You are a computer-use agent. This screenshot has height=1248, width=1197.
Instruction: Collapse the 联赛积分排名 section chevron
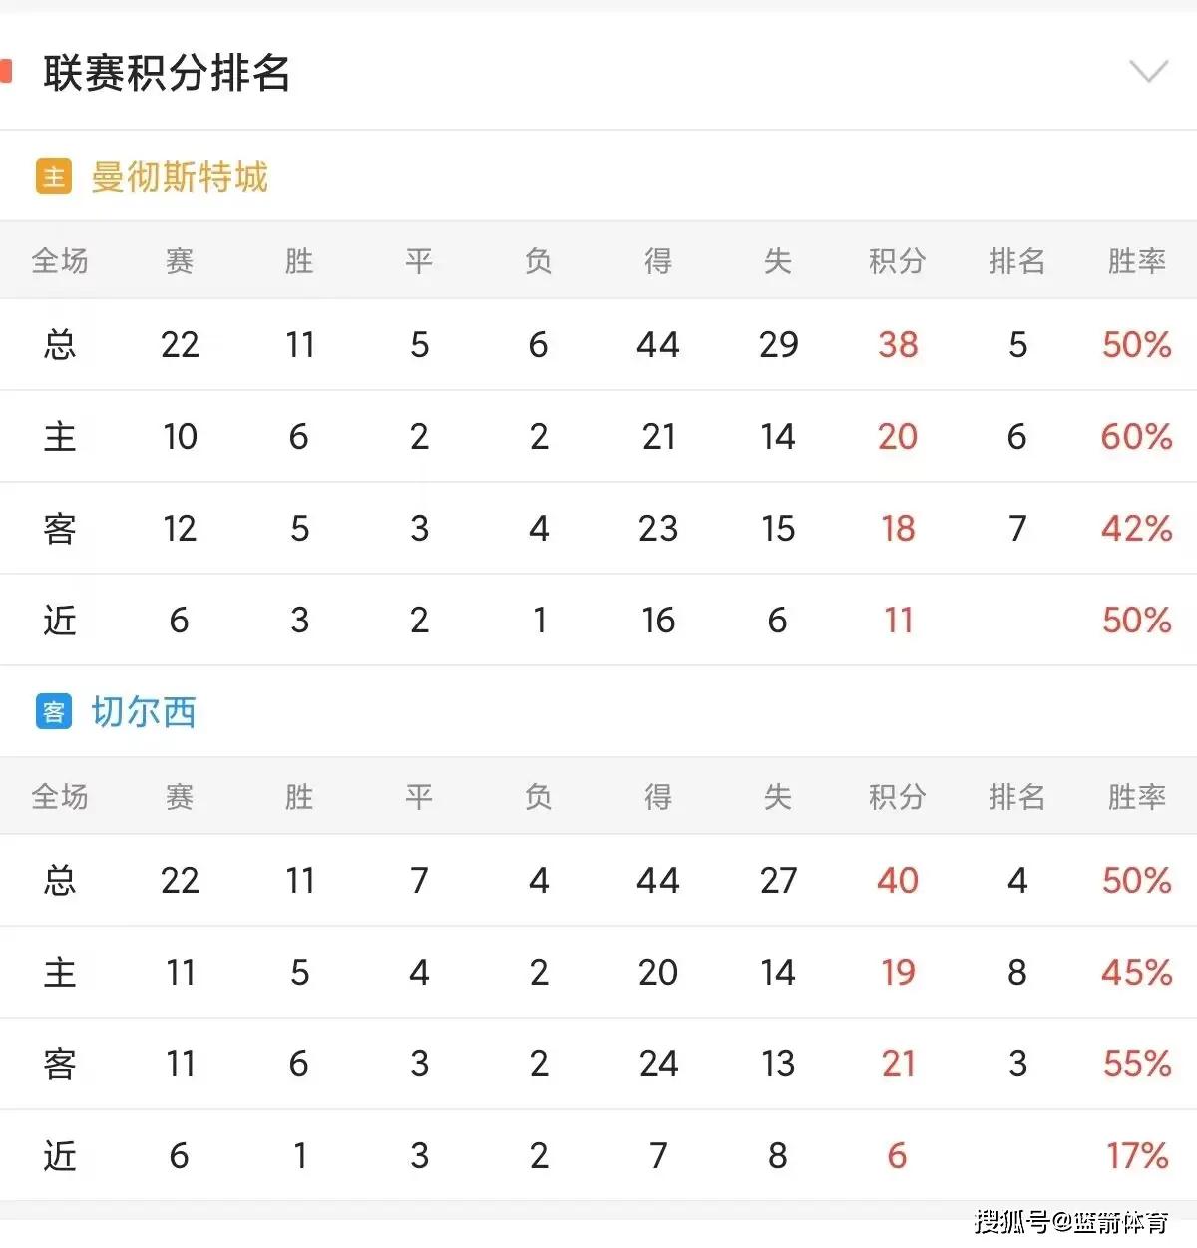[1148, 72]
